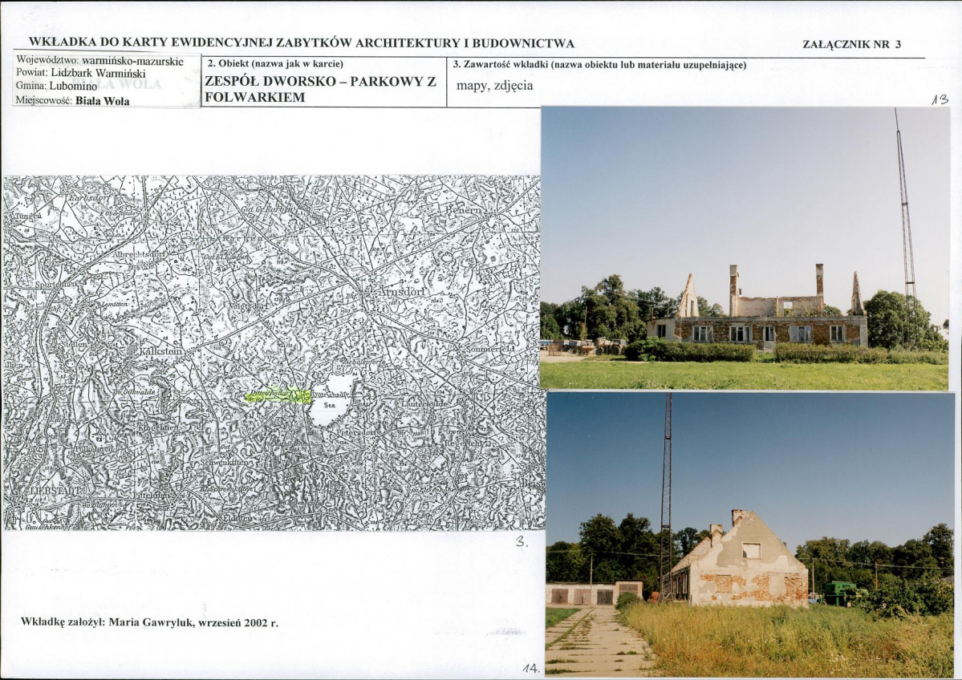Click the author line Maria Gawryluk
The width and height of the screenshot is (962, 680).
pos(150,621)
